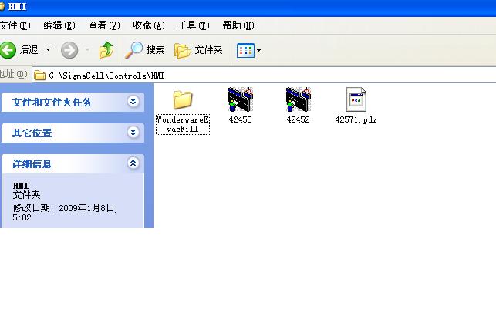
Task: Select the 42452 application icon
Action: [298, 100]
